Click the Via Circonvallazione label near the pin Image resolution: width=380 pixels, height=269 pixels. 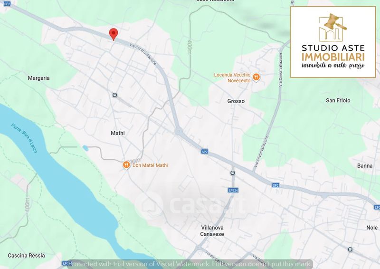(143, 54)
